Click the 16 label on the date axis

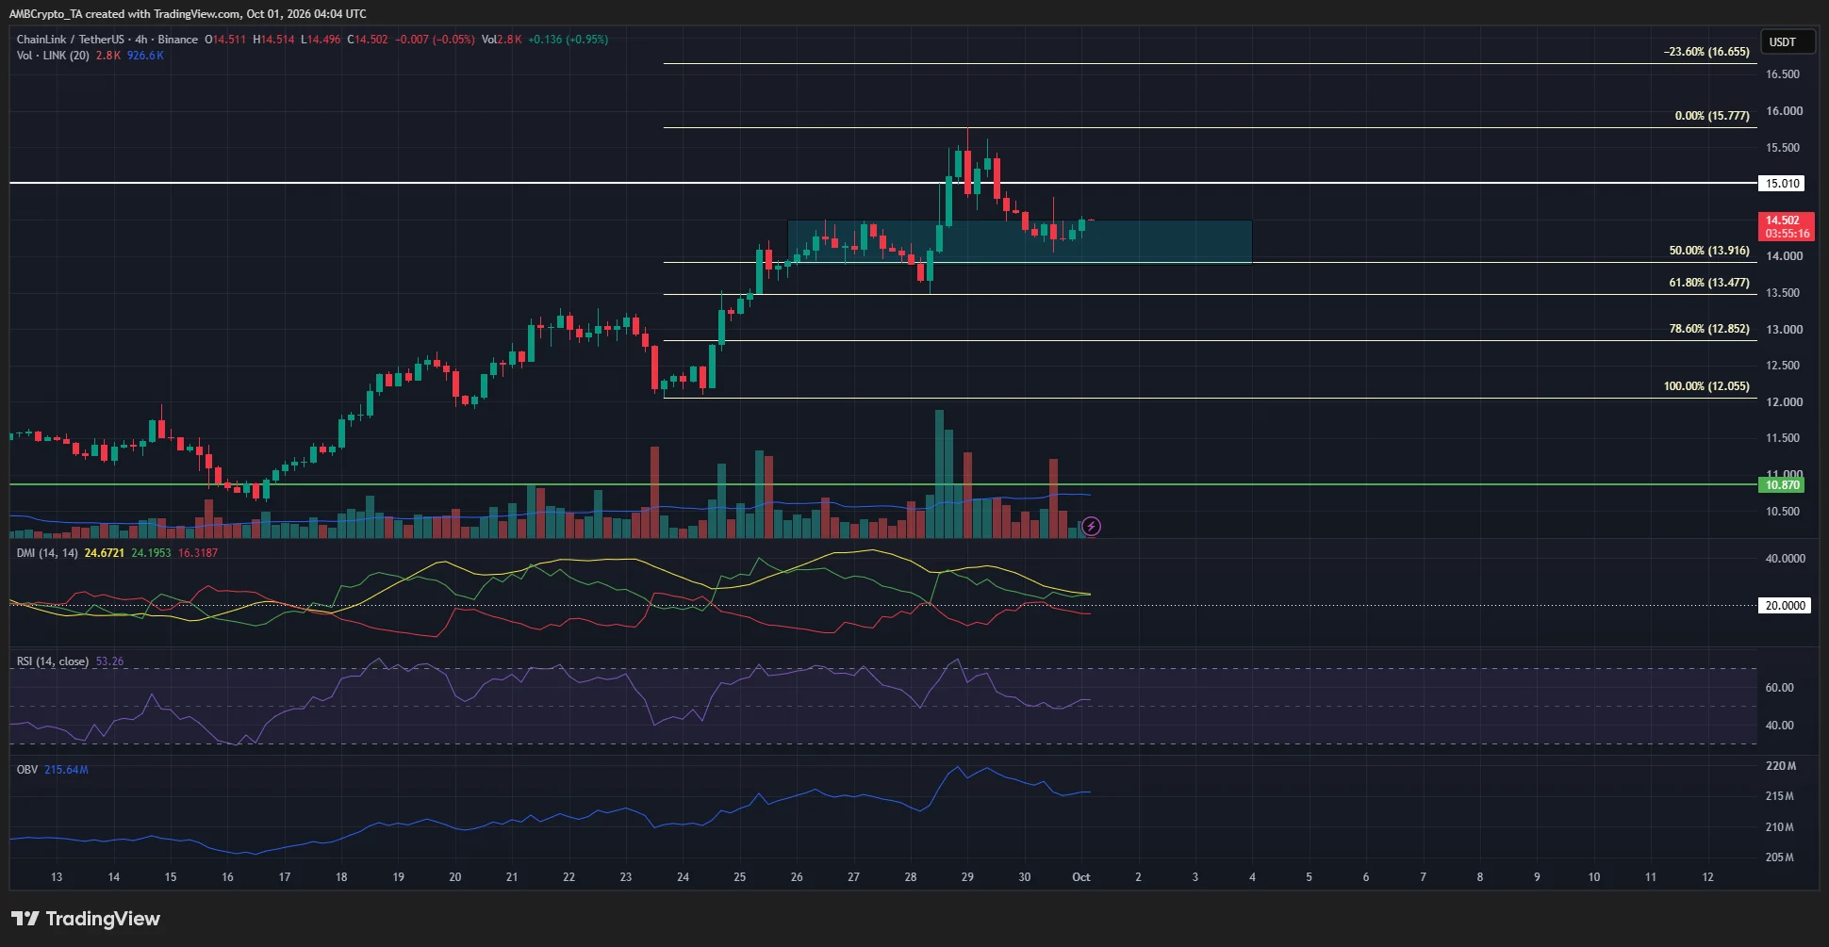tap(227, 877)
